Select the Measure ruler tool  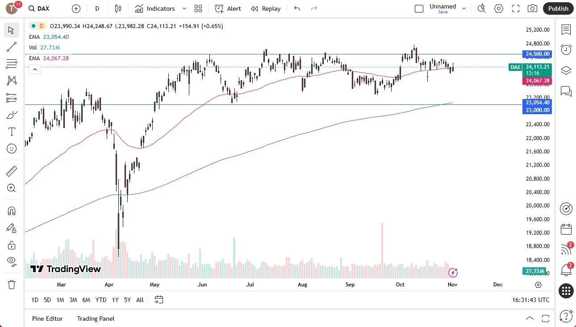tap(11, 171)
